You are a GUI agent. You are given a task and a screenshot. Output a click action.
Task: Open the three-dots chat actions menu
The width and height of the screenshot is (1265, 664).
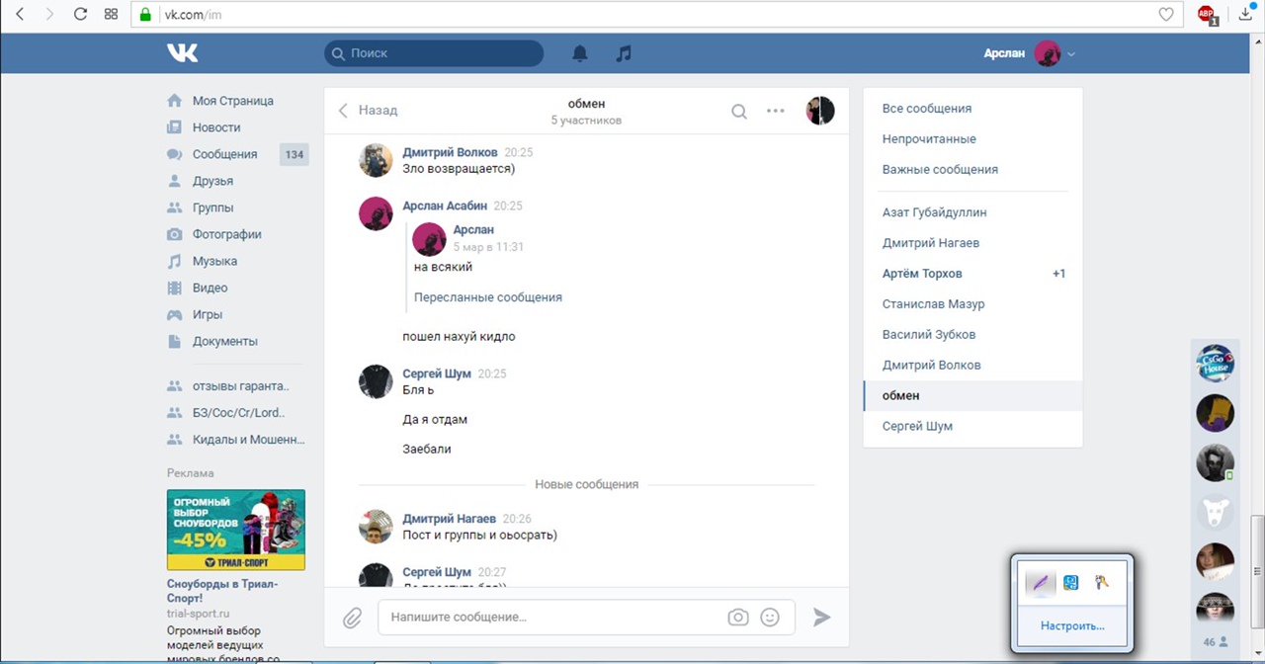point(776,111)
